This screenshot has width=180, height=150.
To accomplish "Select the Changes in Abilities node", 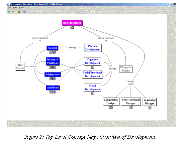I will coord(126,69).
